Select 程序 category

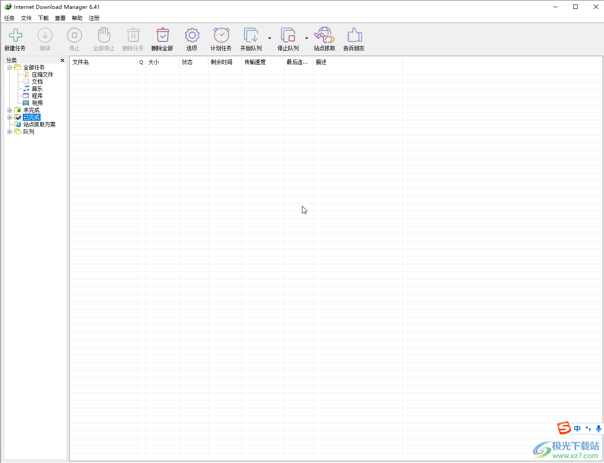click(37, 96)
